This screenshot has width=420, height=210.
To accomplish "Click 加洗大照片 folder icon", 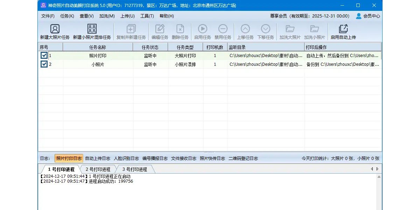I will [290, 29].
